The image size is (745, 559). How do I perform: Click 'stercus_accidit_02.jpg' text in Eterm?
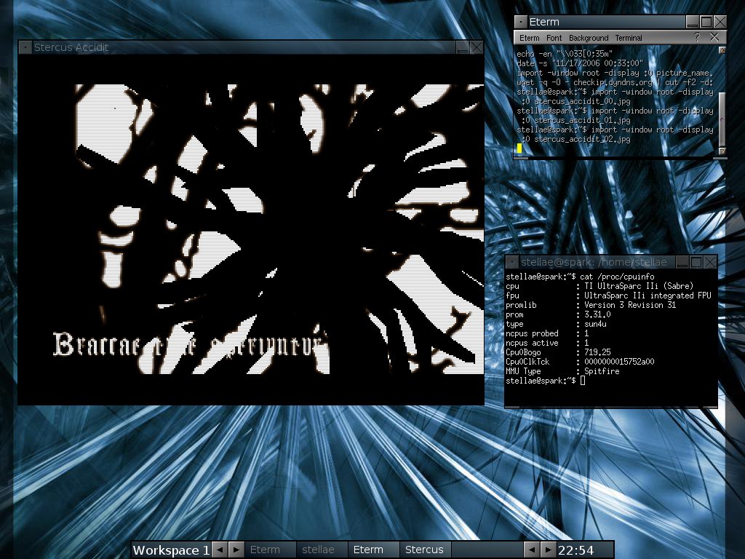tap(582, 139)
